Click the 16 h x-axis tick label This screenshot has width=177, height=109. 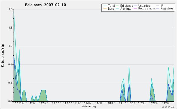point(88,103)
